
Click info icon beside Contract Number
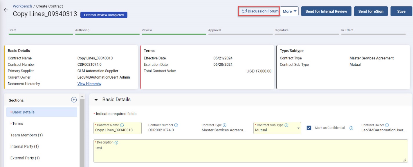click(176, 125)
